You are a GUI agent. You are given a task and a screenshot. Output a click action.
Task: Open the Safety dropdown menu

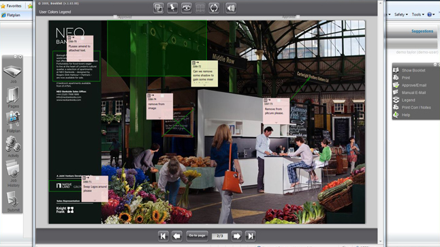(401, 14)
